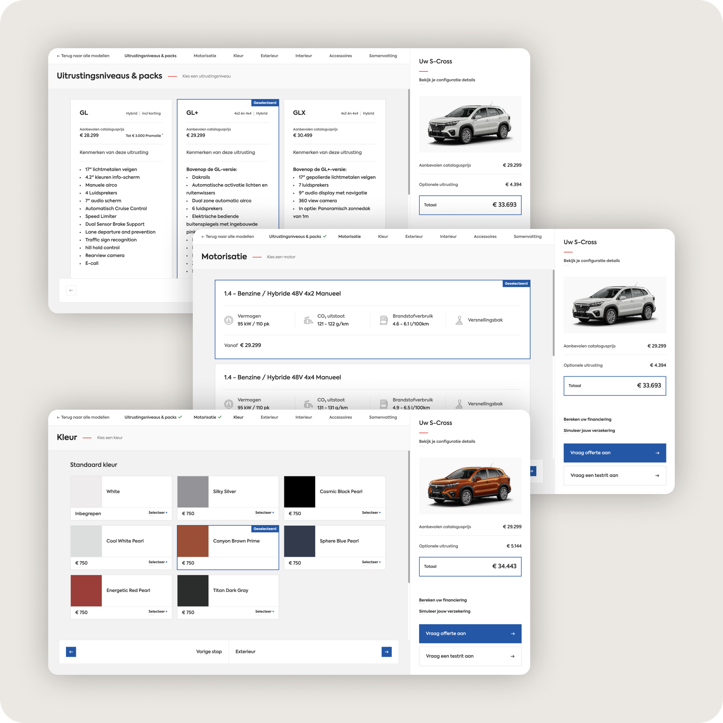This screenshot has width=723, height=723.
Task: Click Selecteer + on Sphere Blue Pearl card
Action: (x=371, y=562)
